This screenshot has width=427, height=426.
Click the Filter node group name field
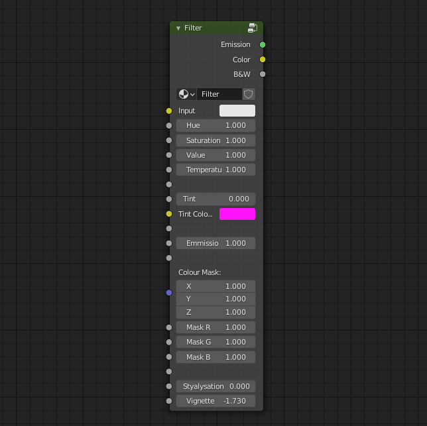[219, 94]
